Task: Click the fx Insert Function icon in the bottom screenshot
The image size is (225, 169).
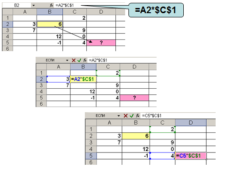Action: (138, 116)
